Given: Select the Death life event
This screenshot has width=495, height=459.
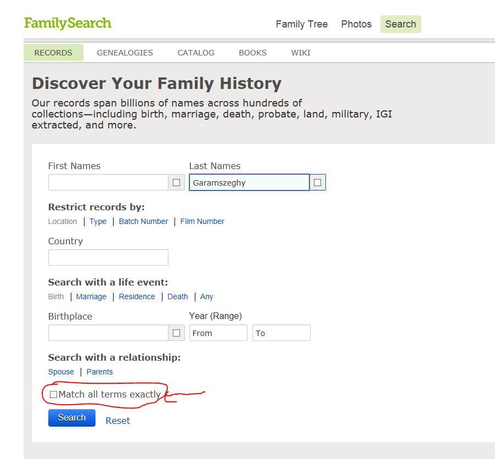Looking at the screenshot, I should [x=177, y=296].
